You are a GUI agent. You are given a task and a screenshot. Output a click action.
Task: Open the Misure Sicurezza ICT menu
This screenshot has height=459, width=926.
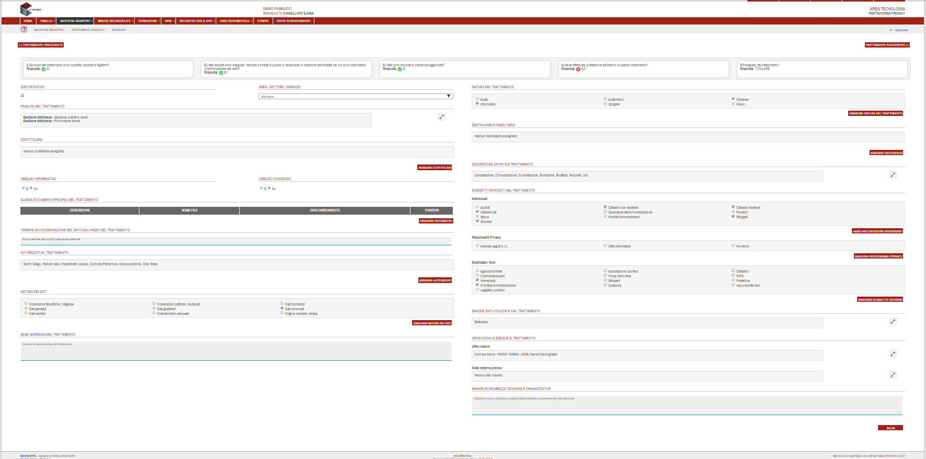click(x=115, y=21)
